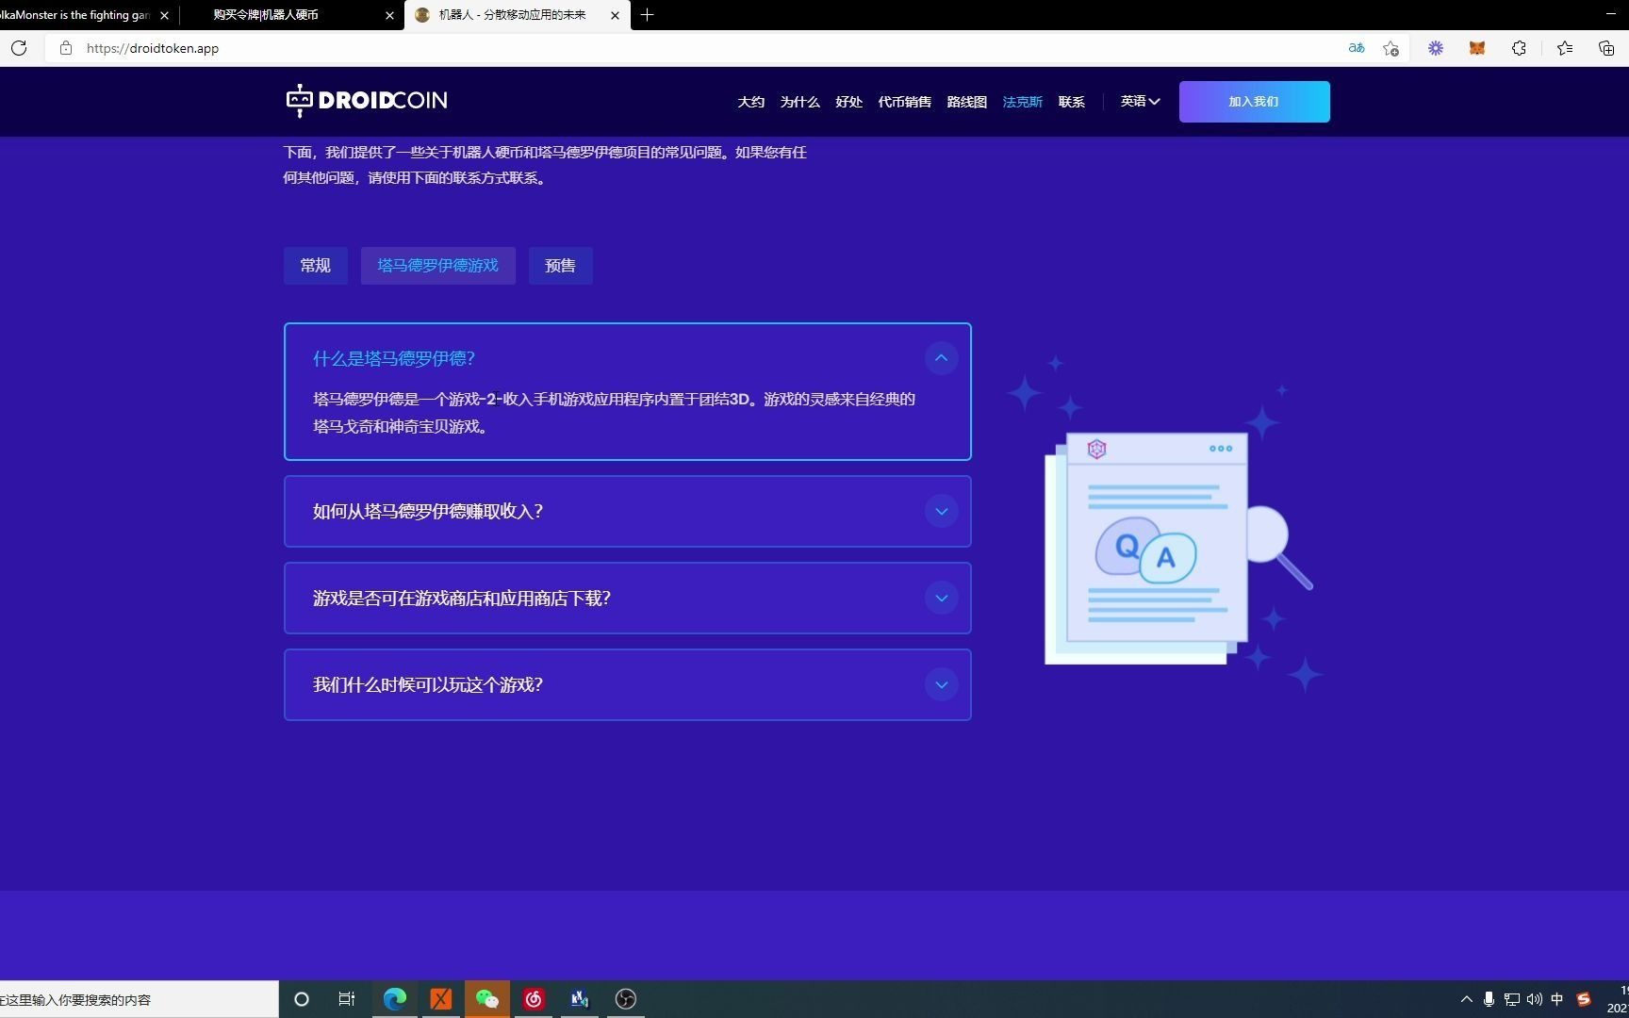
Task: Go to 为什么 nav section
Action: [800, 102]
